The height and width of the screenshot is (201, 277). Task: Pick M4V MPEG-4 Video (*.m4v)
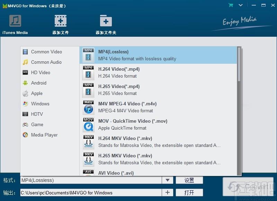point(158,107)
